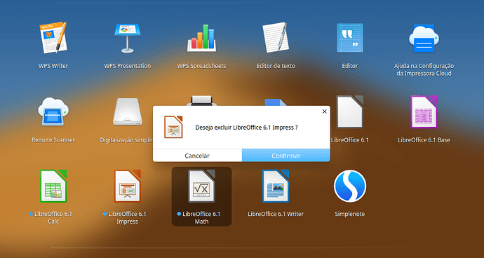Click the 'LibreOffice 6.1 Calc' label

(53, 218)
